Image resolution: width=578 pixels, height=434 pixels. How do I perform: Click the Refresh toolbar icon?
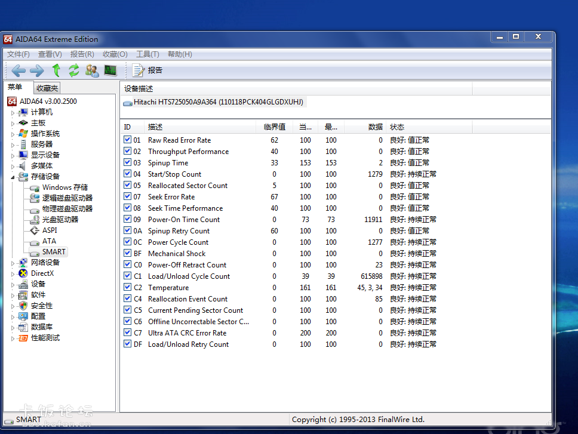tap(74, 70)
